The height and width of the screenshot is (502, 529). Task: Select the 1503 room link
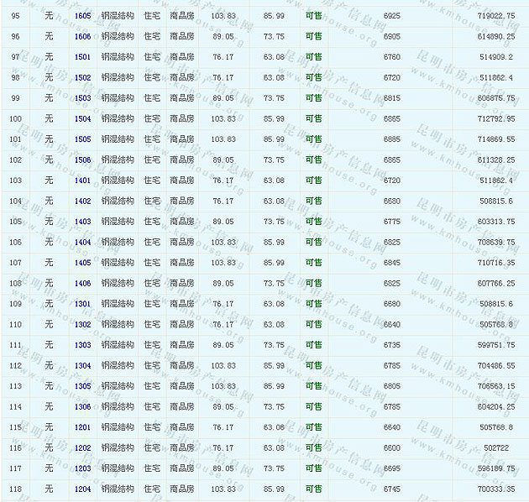pyautogui.click(x=82, y=98)
